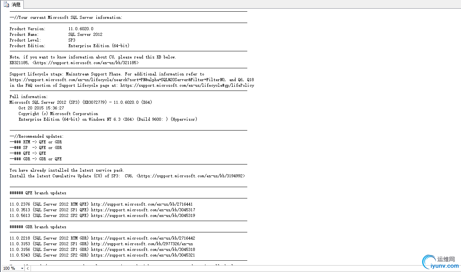
Task: Click the build date 'Oct 20 2015 15:36:27'
Action: 41,108
